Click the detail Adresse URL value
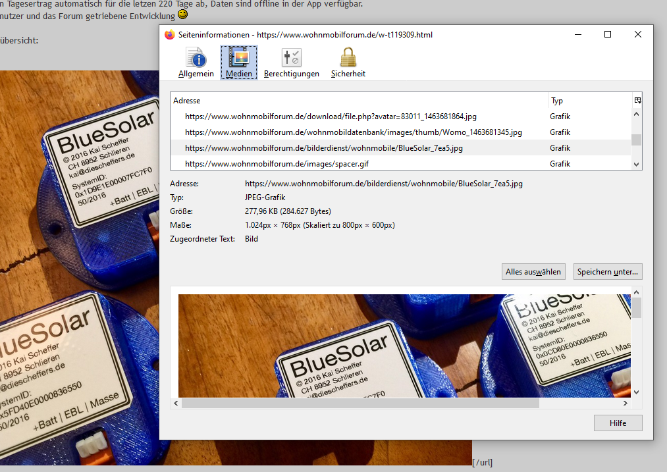667x472 pixels. point(384,184)
